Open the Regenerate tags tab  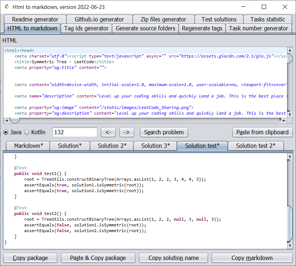tap(202, 28)
